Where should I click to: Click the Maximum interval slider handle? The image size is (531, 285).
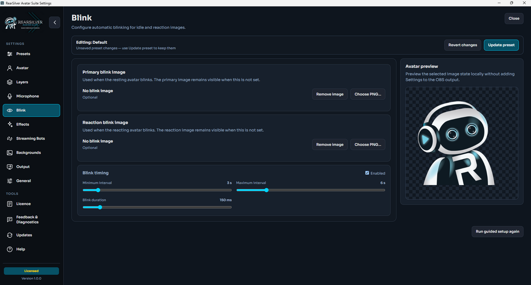[x=266, y=190]
